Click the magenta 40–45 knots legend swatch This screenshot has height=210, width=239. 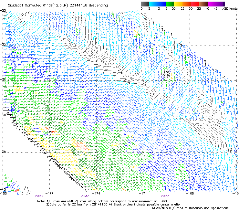point(212,4)
